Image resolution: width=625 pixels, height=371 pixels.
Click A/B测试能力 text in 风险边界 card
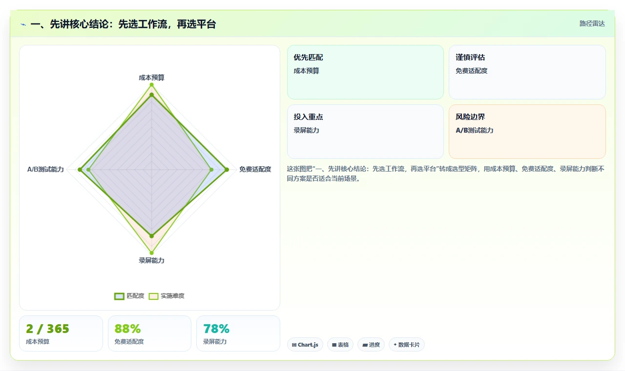click(x=475, y=130)
